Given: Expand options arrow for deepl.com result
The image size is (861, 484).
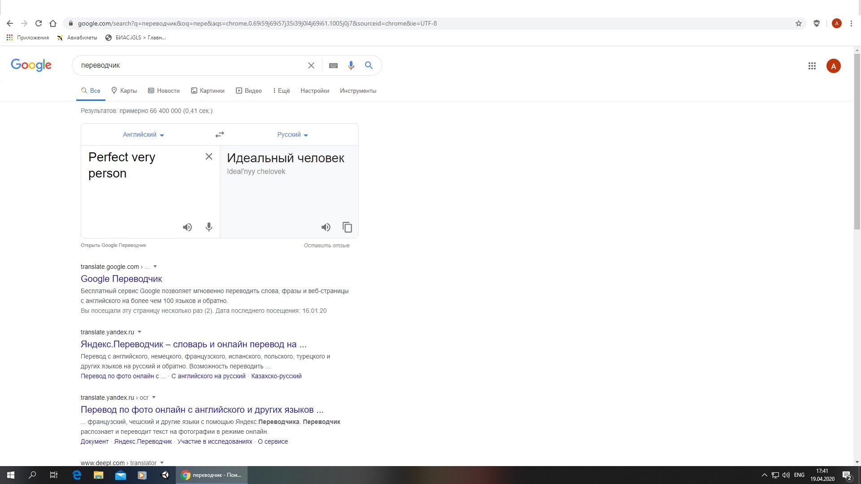Looking at the screenshot, I should (x=162, y=463).
